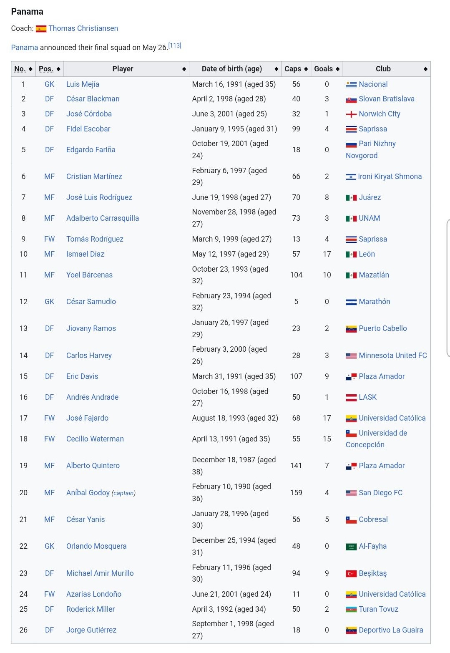The height and width of the screenshot is (653, 450).
Task: Sort the table by Caps
Action: point(296,69)
